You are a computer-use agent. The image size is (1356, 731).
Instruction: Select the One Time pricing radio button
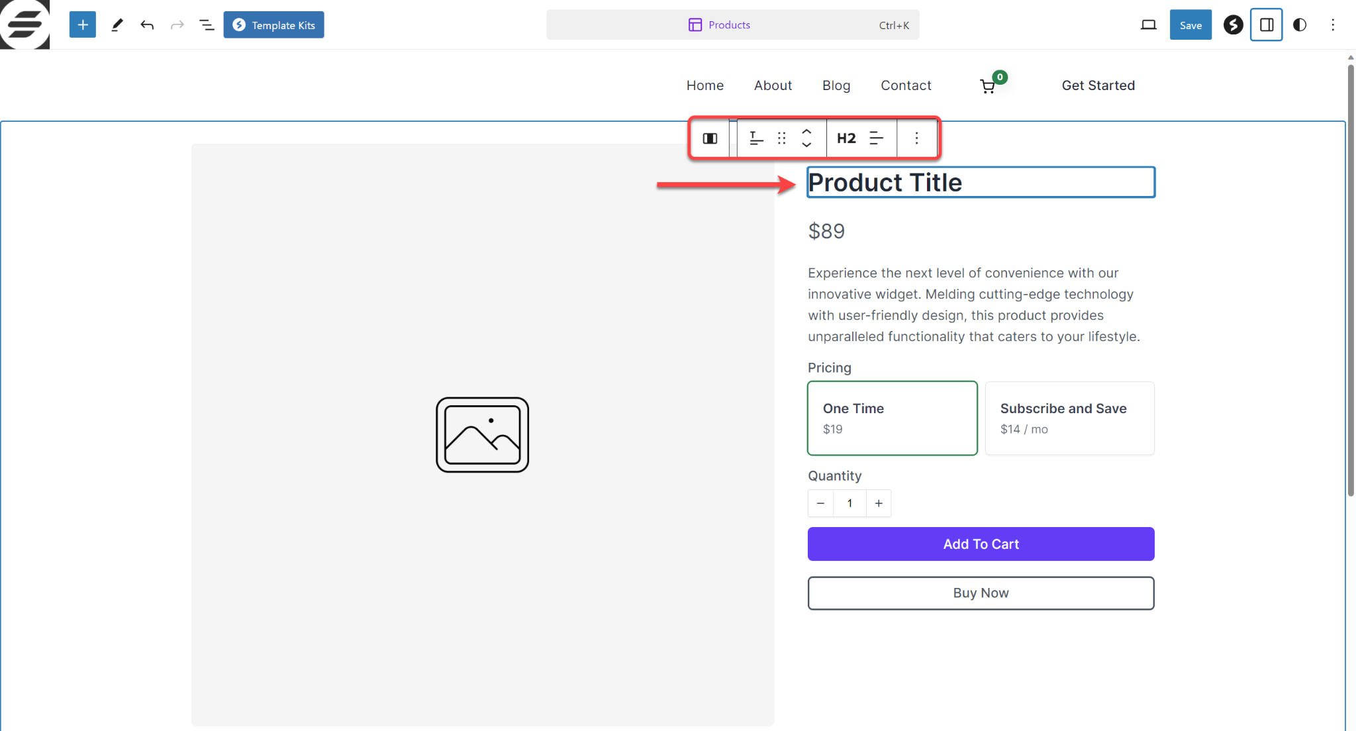(x=892, y=418)
